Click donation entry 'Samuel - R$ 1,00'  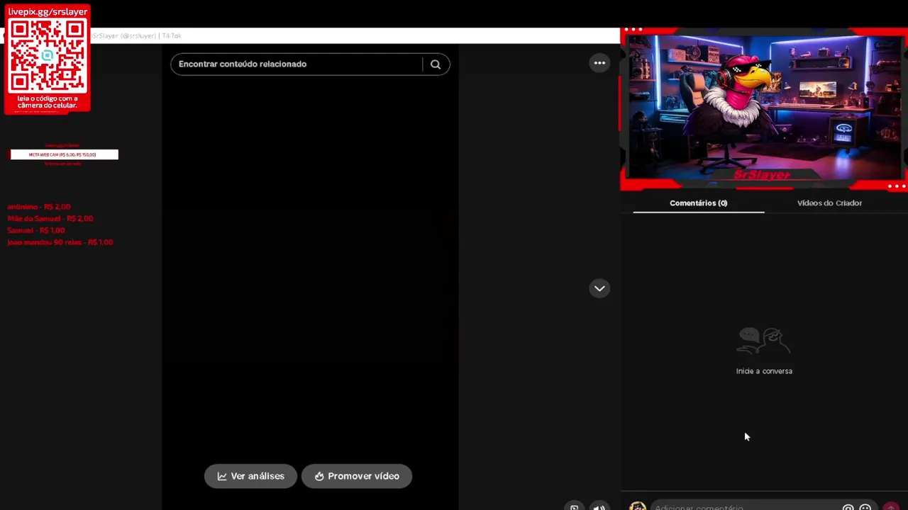pos(36,230)
